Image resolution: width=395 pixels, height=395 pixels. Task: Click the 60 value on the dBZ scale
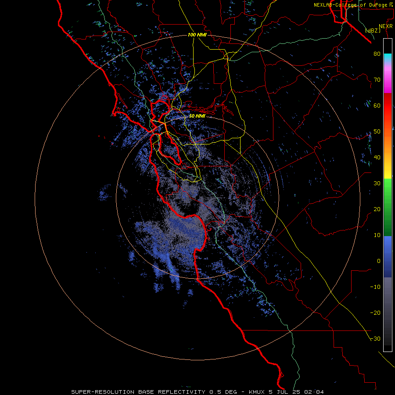click(x=377, y=106)
